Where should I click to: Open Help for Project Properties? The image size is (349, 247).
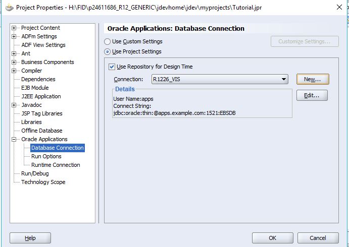pos(30,238)
